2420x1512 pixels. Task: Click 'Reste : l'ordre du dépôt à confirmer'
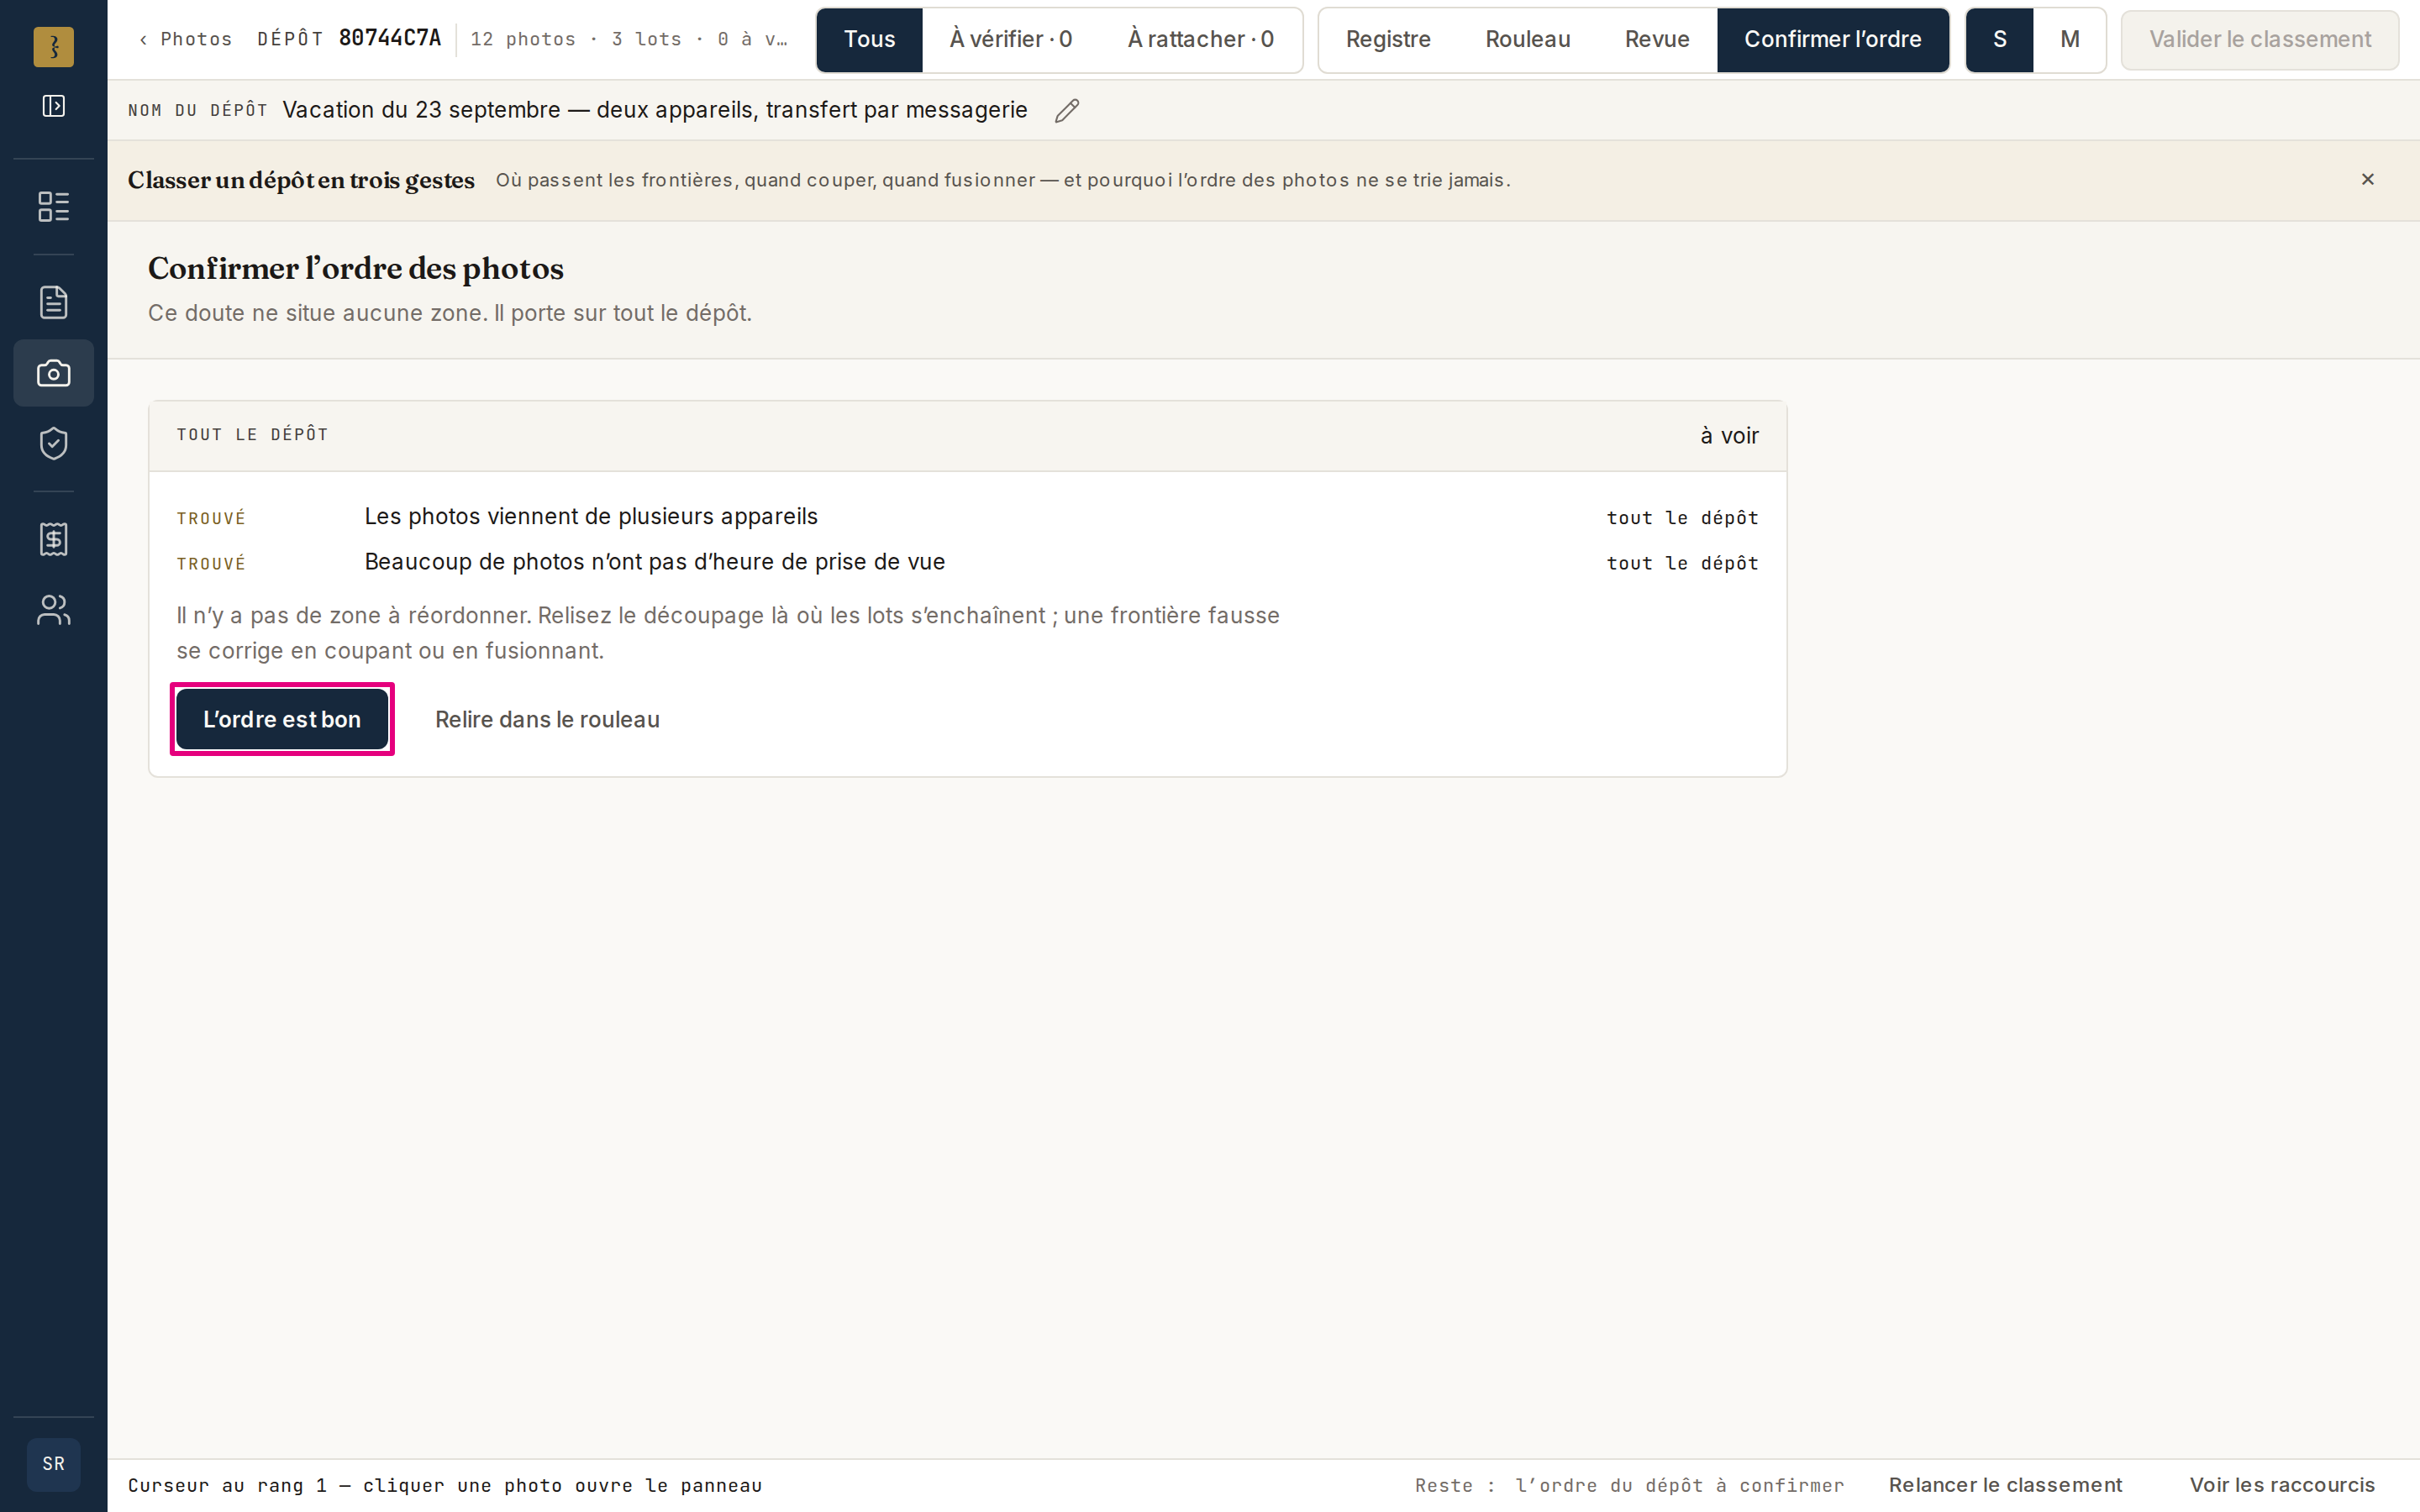1629,1485
